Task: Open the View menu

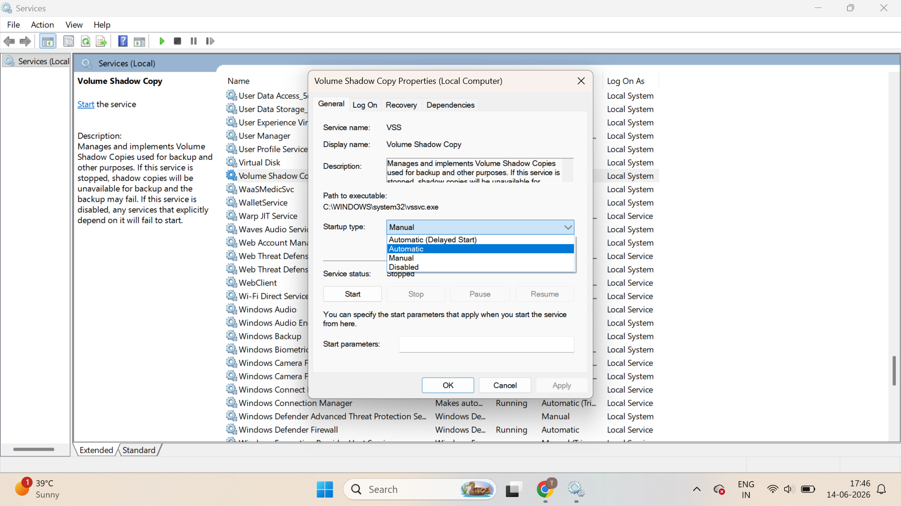Action: tap(74, 24)
